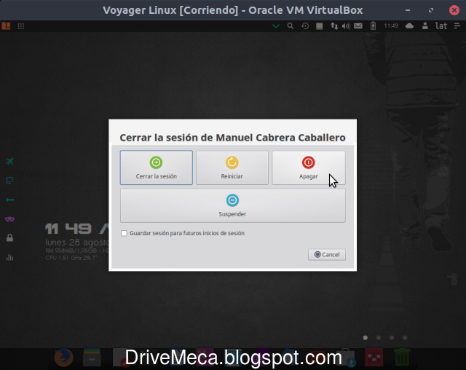
Task: Click the green chevron icon in top panel
Action: (x=276, y=26)
